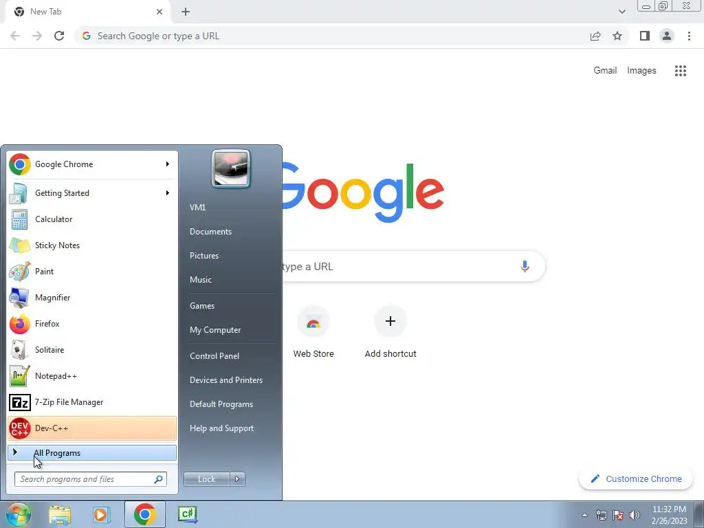The width and height of the screenshot is (704, 528).
Task: Open Music library
Action: coord(200,280)
